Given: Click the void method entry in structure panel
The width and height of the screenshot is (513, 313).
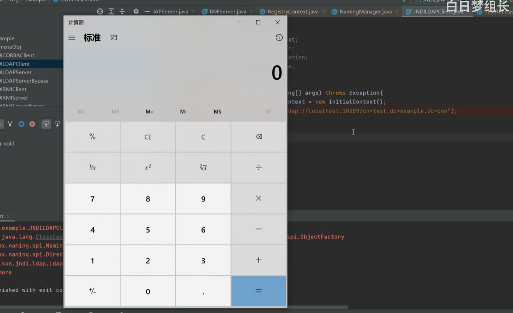Looking at the screenshot, I should pos(7,143).
